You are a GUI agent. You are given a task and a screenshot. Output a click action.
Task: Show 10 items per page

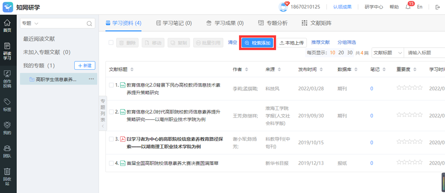point(332,53)
